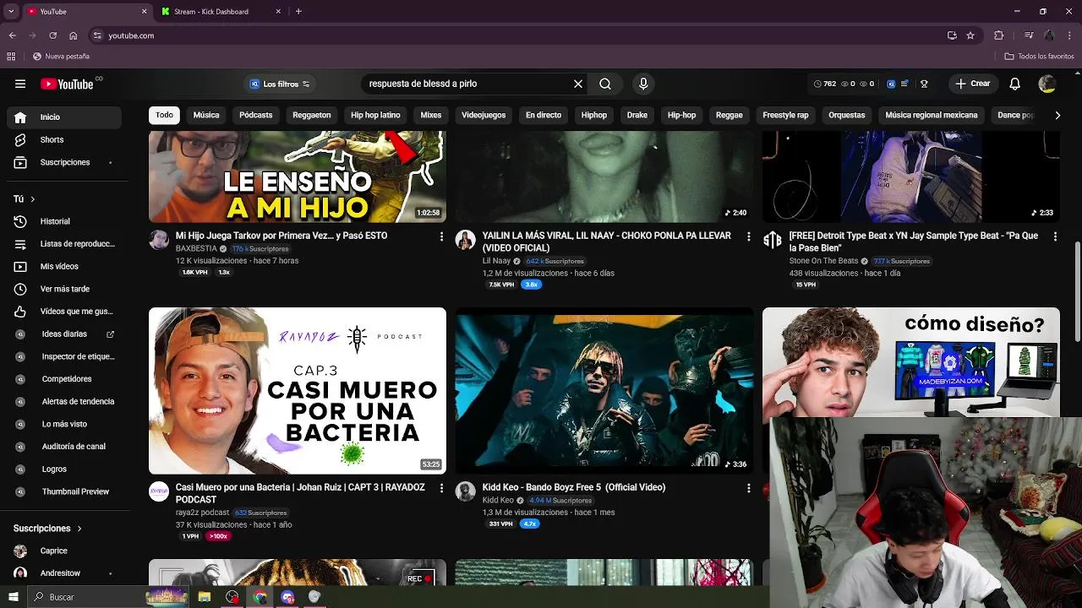Open Chrome three-dot menu
Image resolution: width=1082 pixels, height=608 pixels.
pos(1069,35)
